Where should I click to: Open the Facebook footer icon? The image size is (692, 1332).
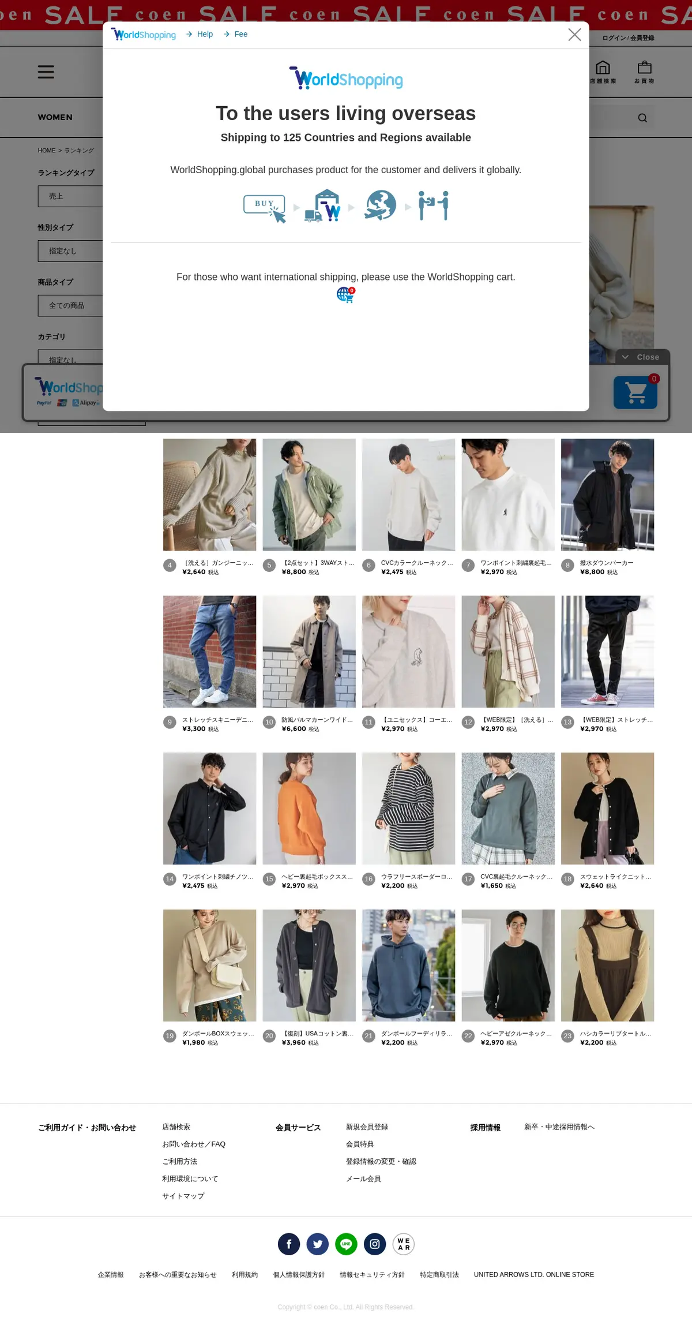[x=289, y=1244]
